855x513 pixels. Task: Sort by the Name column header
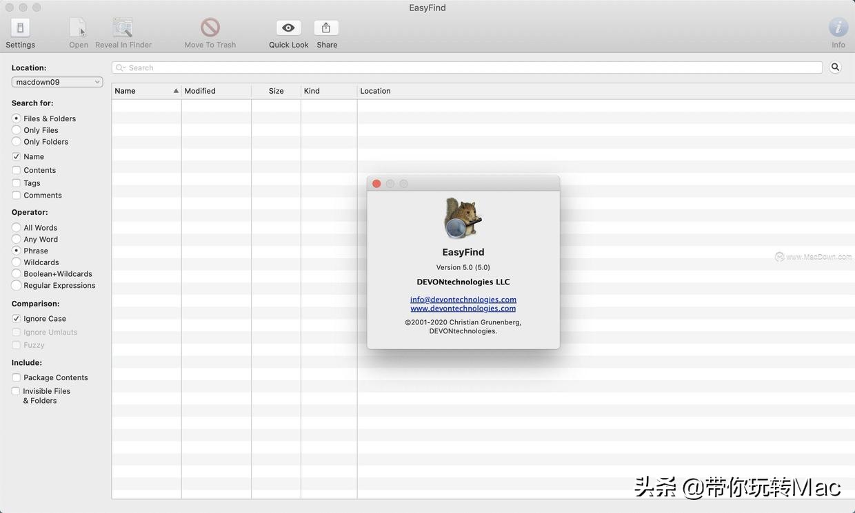pos(146,91)
